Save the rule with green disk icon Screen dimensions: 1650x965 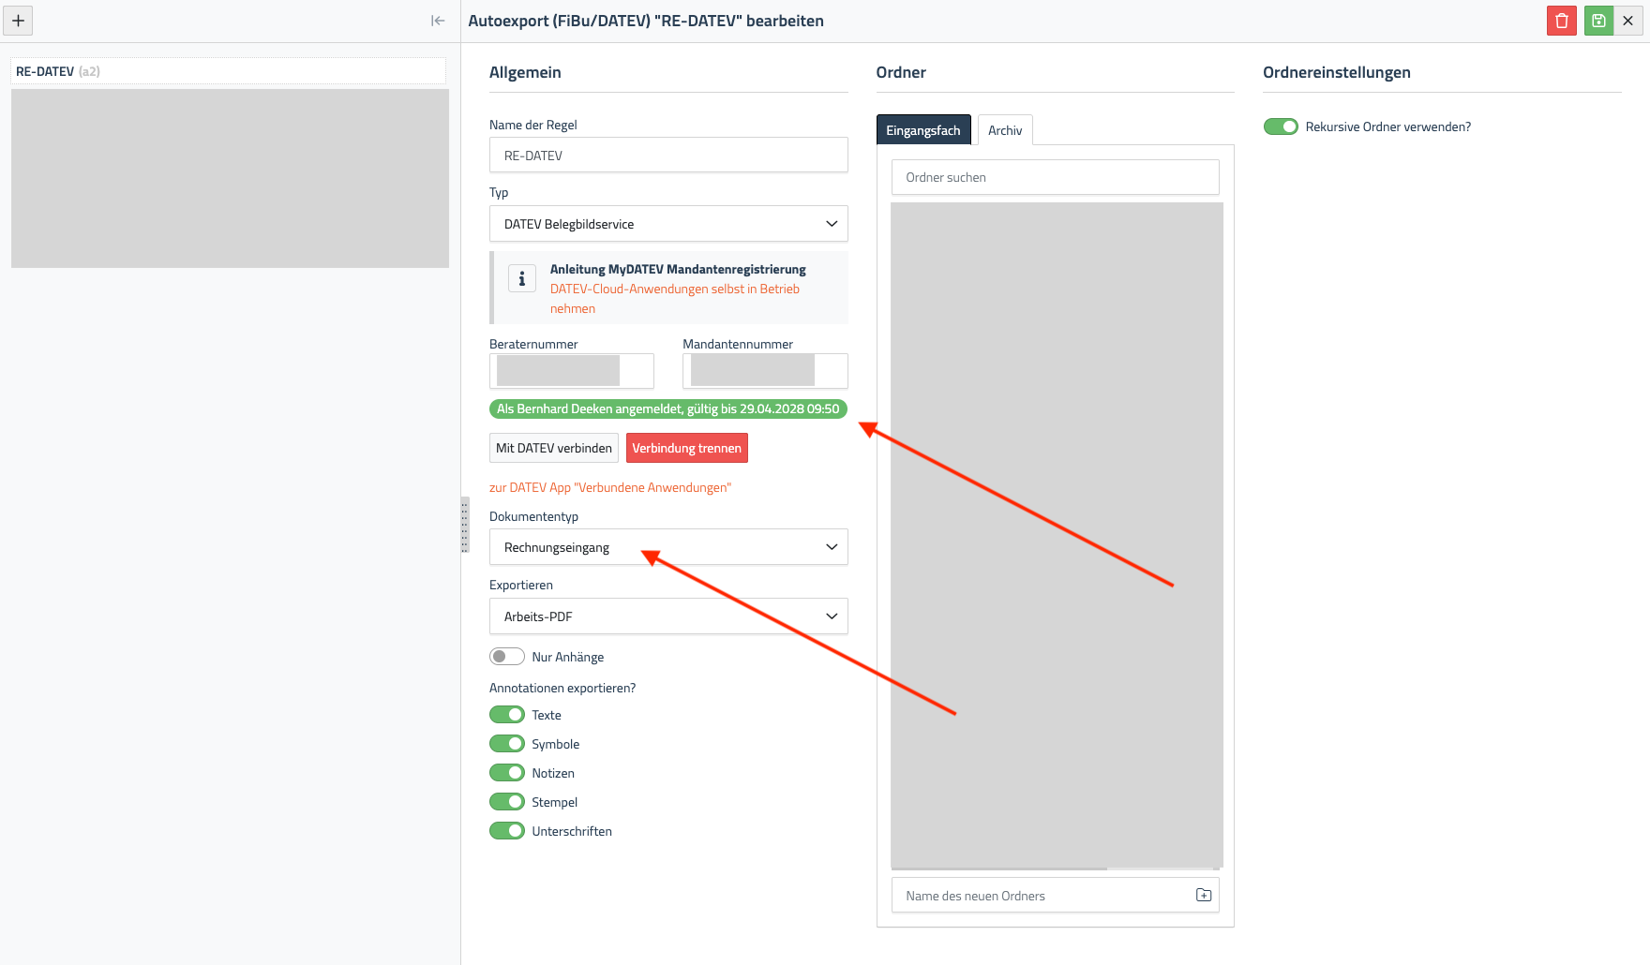[1599, 21]
